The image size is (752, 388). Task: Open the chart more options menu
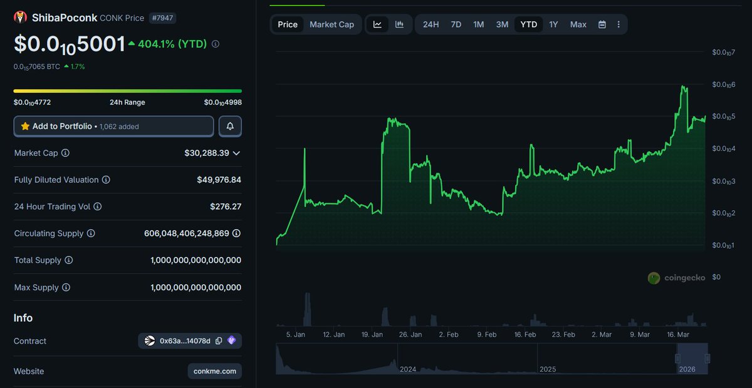[619, 24]
